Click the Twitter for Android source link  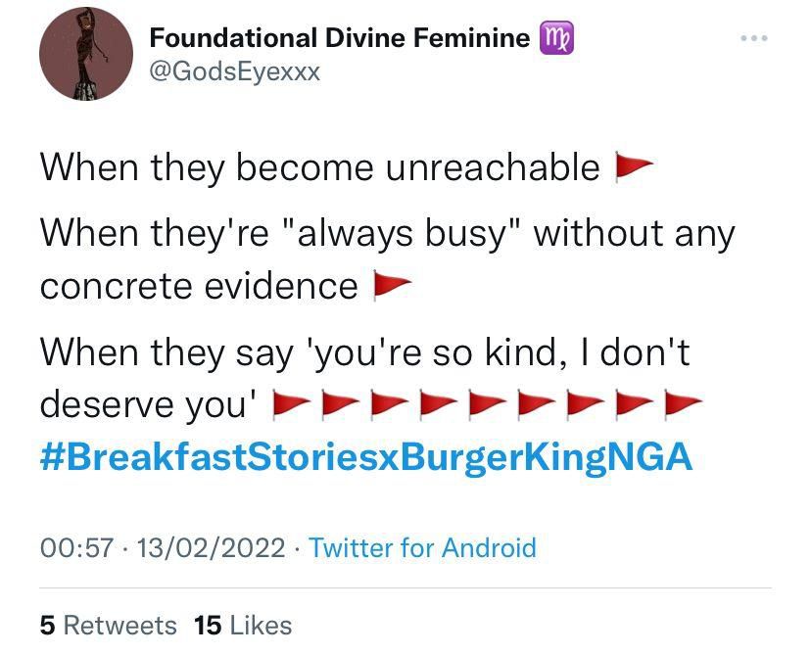tap(423, 549)
